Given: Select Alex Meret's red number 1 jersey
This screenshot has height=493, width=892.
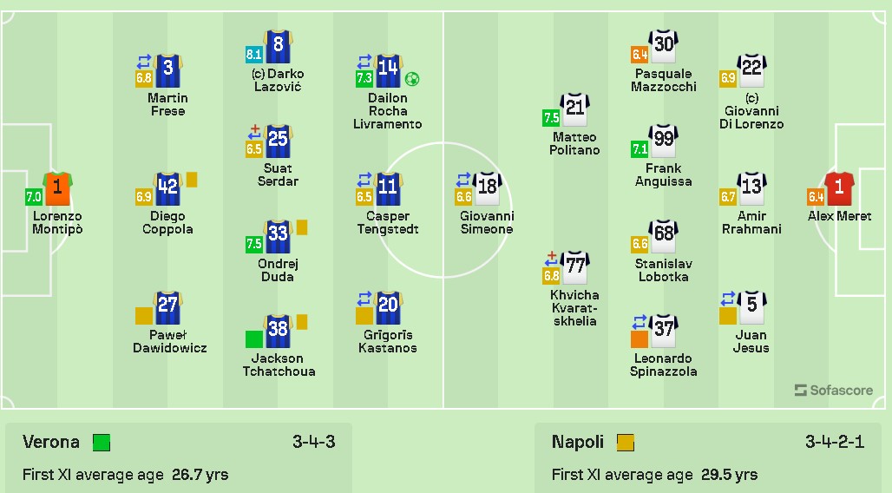Looking at the screenshot, I should 839,187.
